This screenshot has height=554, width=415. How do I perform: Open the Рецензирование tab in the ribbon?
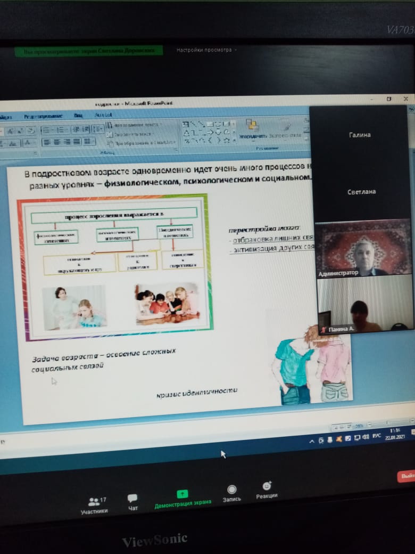[43, 116]
